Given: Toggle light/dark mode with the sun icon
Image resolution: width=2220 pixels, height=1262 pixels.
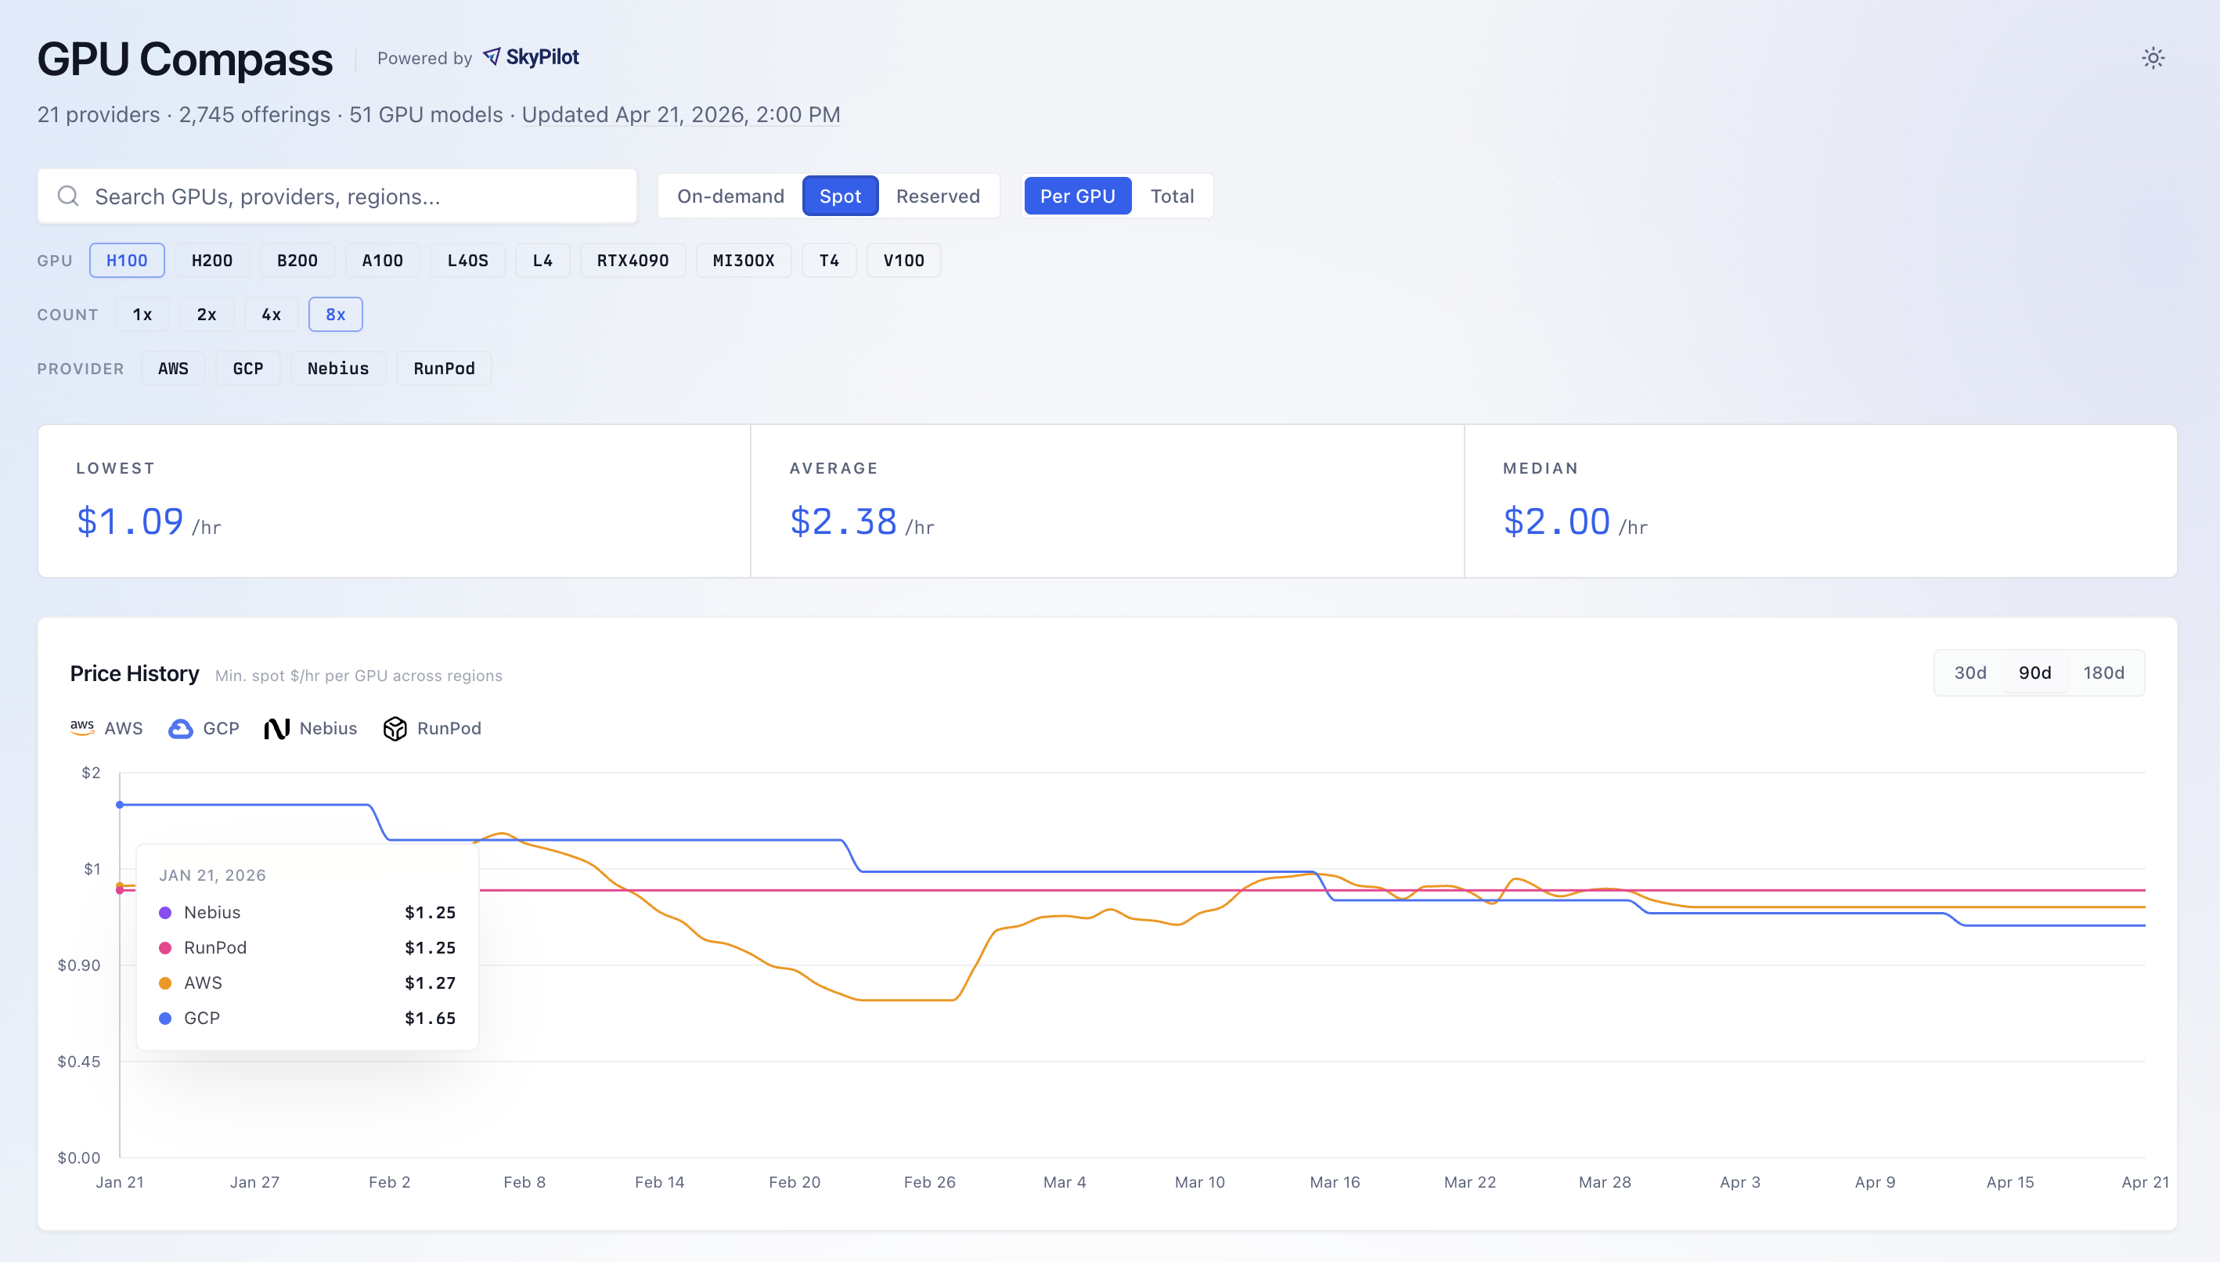Looking at the screenshot, I should pos(2155,57).
